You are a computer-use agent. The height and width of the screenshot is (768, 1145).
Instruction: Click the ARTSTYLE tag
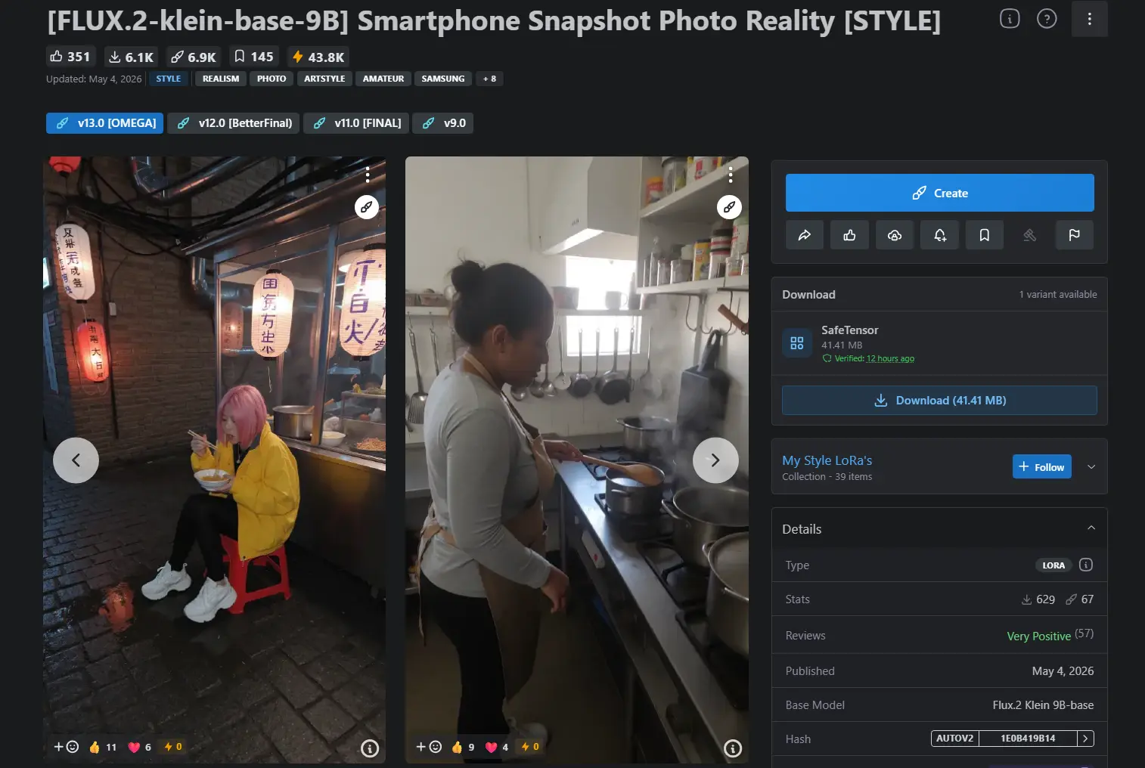tap(324, 79)
